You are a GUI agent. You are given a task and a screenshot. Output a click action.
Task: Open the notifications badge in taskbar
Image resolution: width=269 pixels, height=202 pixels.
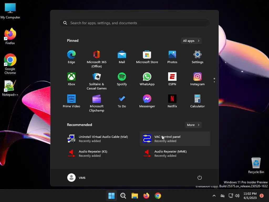click(x=262, y=196)
